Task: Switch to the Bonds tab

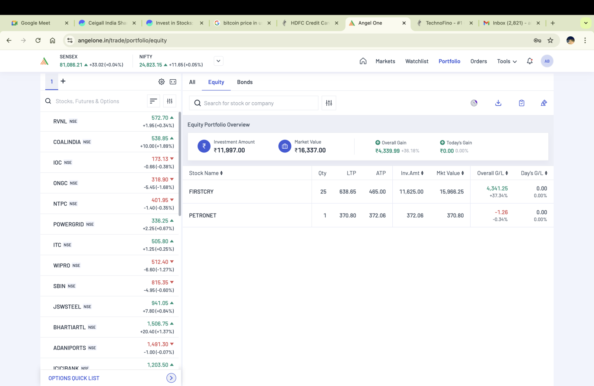Action: 245,82
